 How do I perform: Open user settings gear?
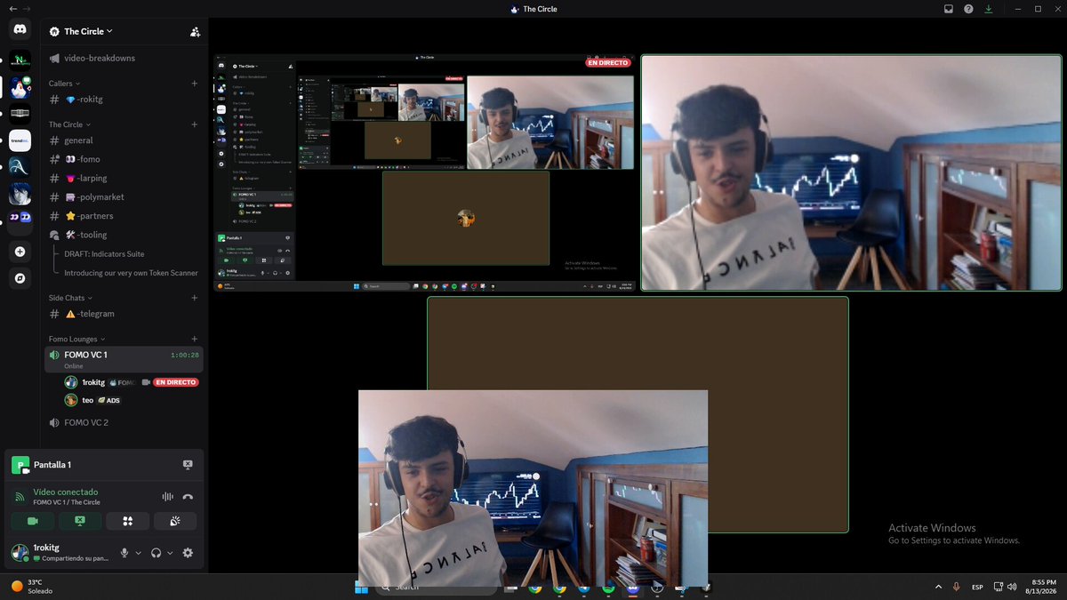[188, 553]
